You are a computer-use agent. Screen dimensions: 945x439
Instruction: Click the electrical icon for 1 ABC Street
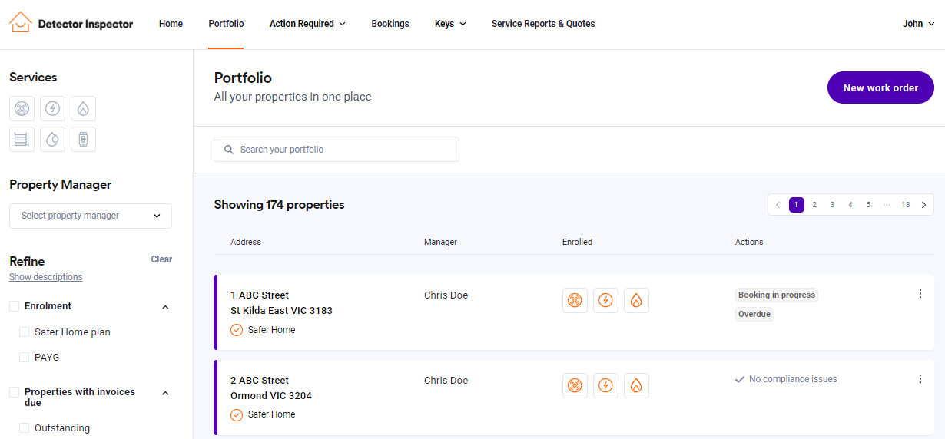click(605, 300)
